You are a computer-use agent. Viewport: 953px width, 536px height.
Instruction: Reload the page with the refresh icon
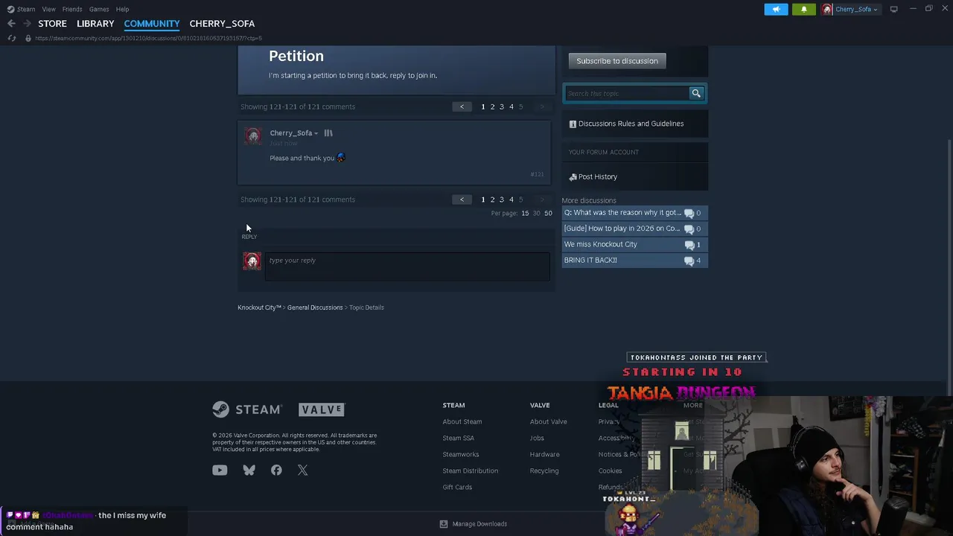click(x=12, y=38)
